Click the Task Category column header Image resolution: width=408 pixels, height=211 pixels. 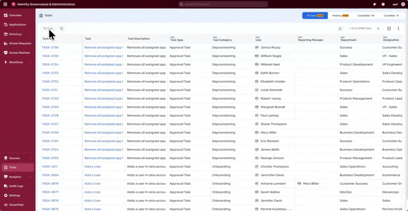tap(222, 40)
